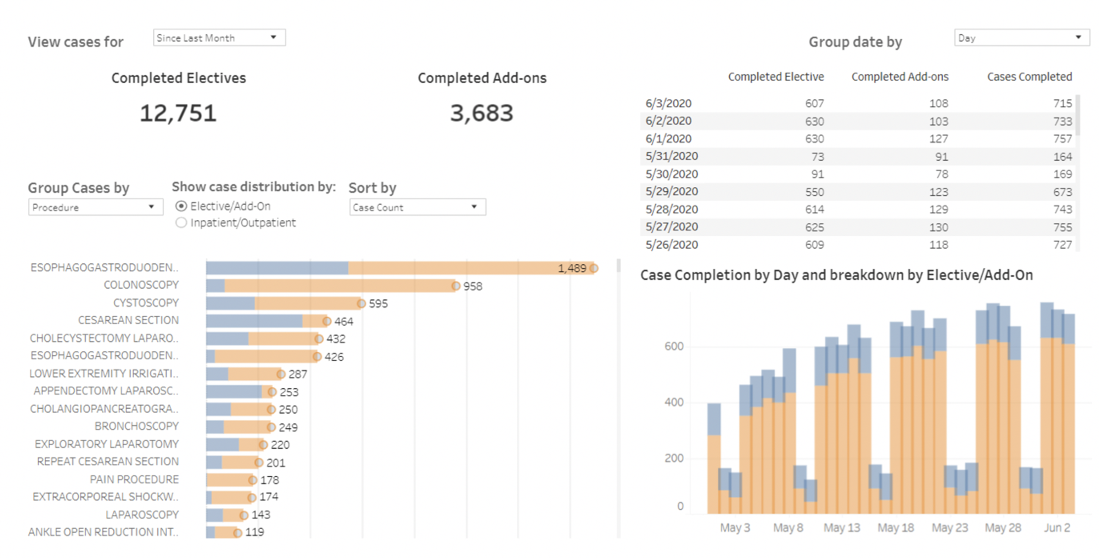
Task: Click the circle marker on Exploratory Laparotomy bar
Action: [263, 445]
